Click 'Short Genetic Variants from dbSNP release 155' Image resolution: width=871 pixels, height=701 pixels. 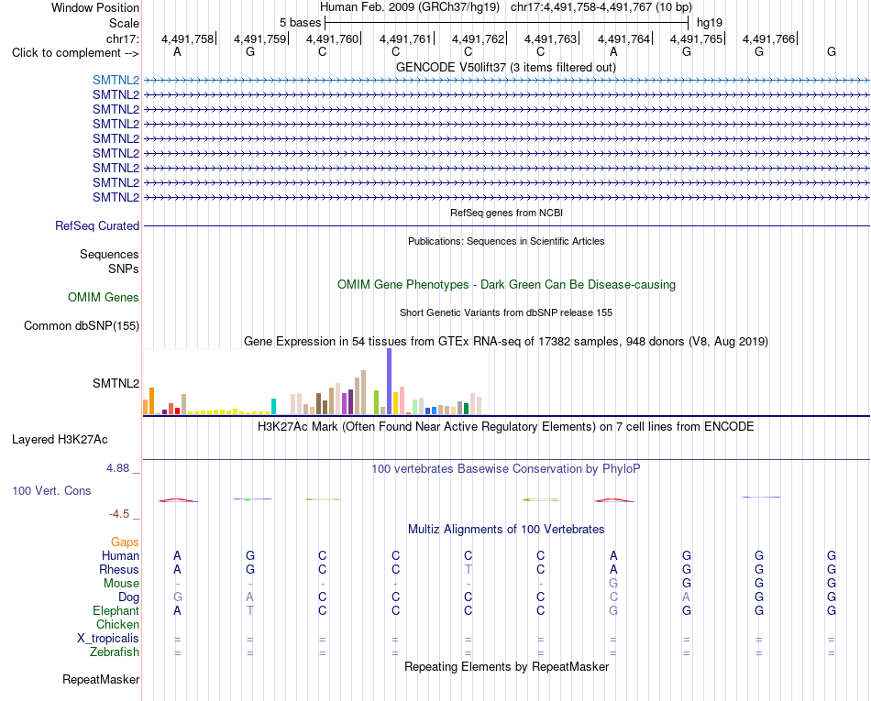(x=506, y=312)
